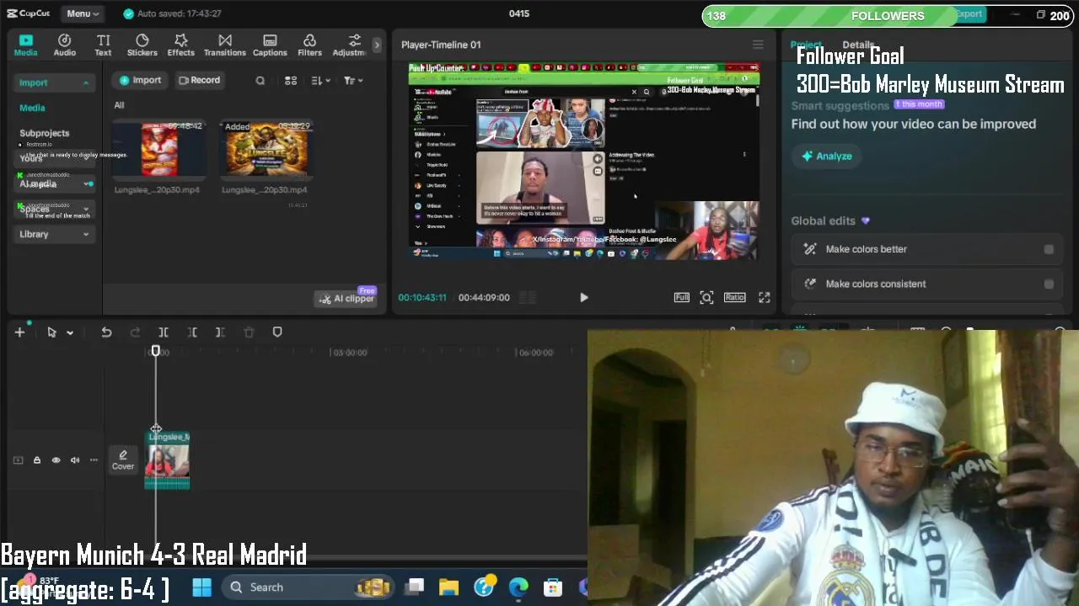This screenshot has height=606, width=1079.
Task: Switch media bin to grid view
Action: click(291, 81)
